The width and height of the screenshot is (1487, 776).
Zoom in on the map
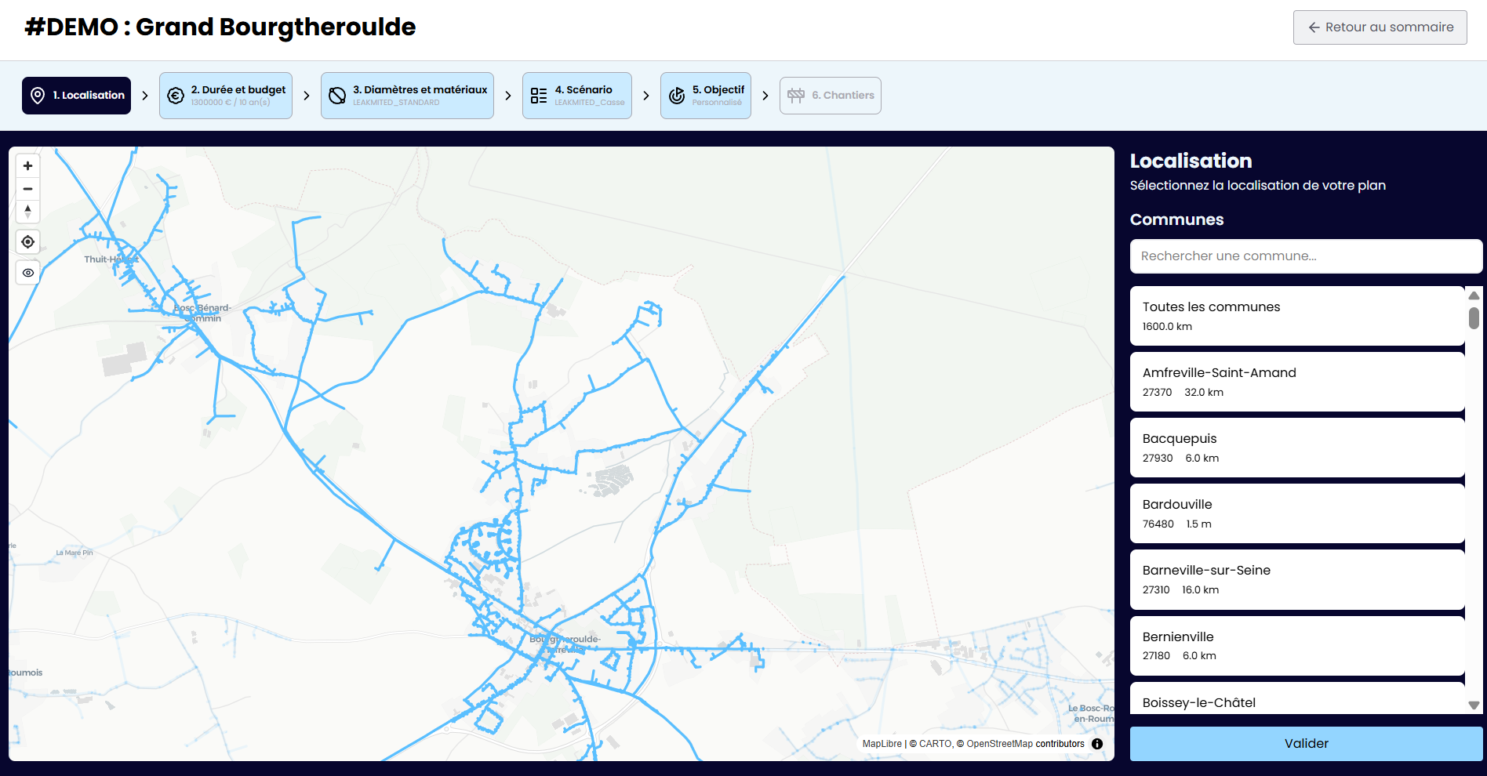click(27, 166)
